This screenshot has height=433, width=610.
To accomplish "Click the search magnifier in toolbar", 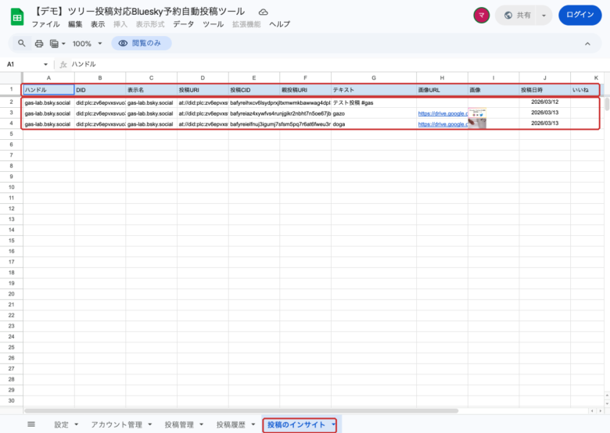I will [x=22, y=43].
